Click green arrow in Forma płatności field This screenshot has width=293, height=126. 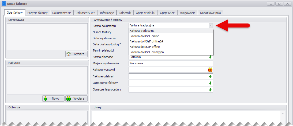tap(210, 57)
